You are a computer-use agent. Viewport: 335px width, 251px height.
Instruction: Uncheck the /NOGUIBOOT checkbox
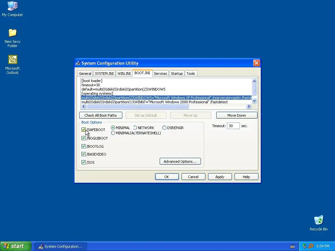pos(83,138)
